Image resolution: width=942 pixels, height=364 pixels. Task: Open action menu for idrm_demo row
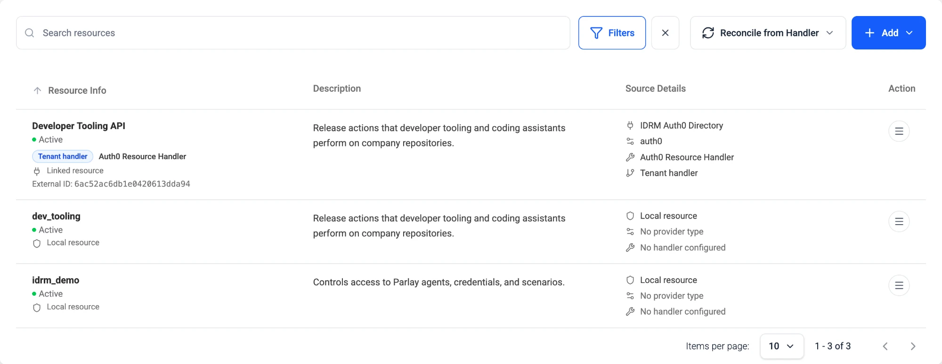(x=899, y=286)
